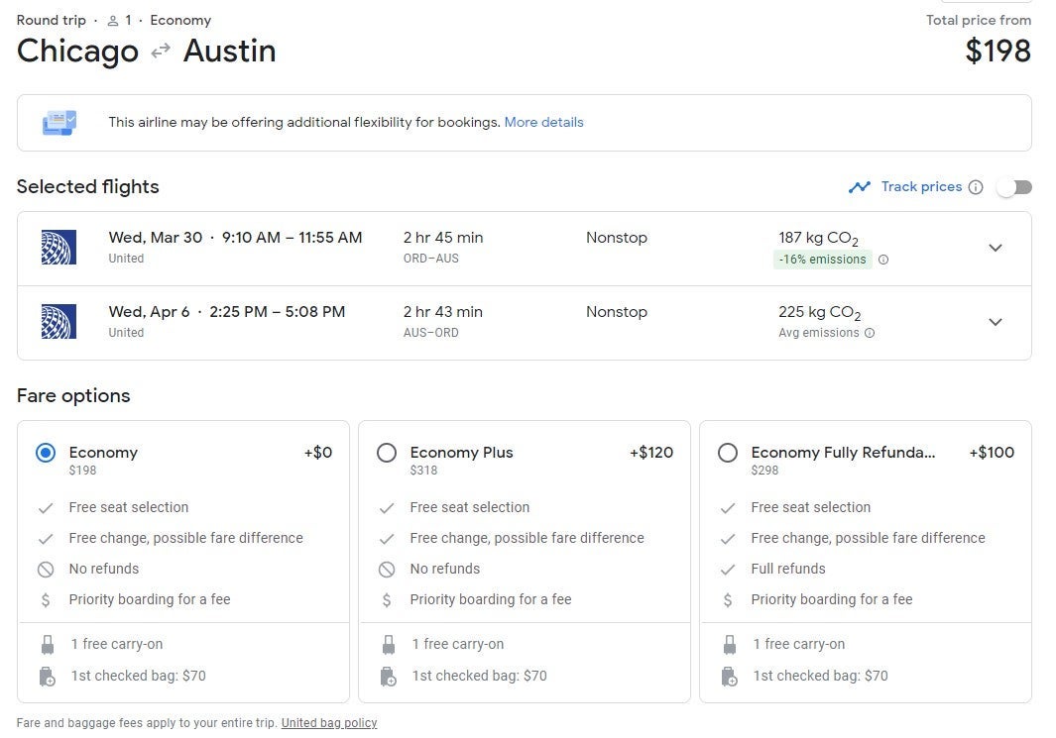This screenshot has height=738, width=1056.
Task: Click United logo on Apr 6 flight
Action: tap(59, 322)
